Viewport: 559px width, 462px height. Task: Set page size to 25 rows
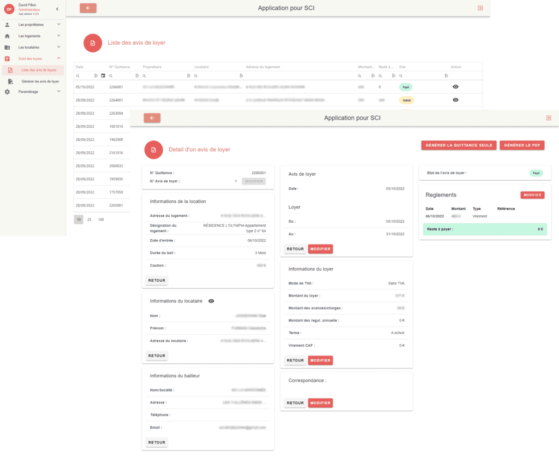click(x=90, y=220)
